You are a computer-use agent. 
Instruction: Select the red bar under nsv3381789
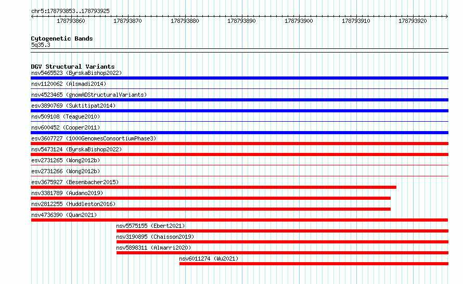click(x=211, y=198)
